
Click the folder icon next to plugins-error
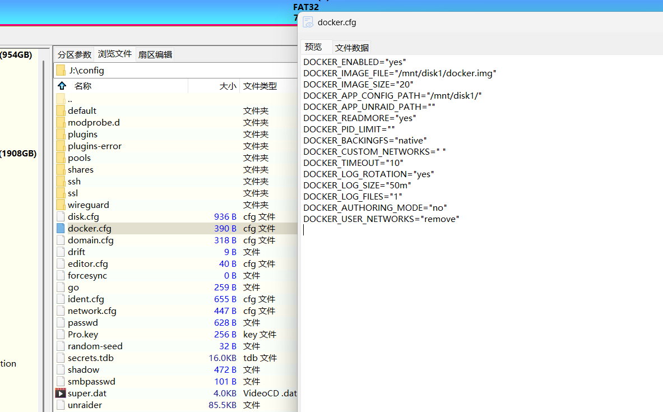(61, 146)
